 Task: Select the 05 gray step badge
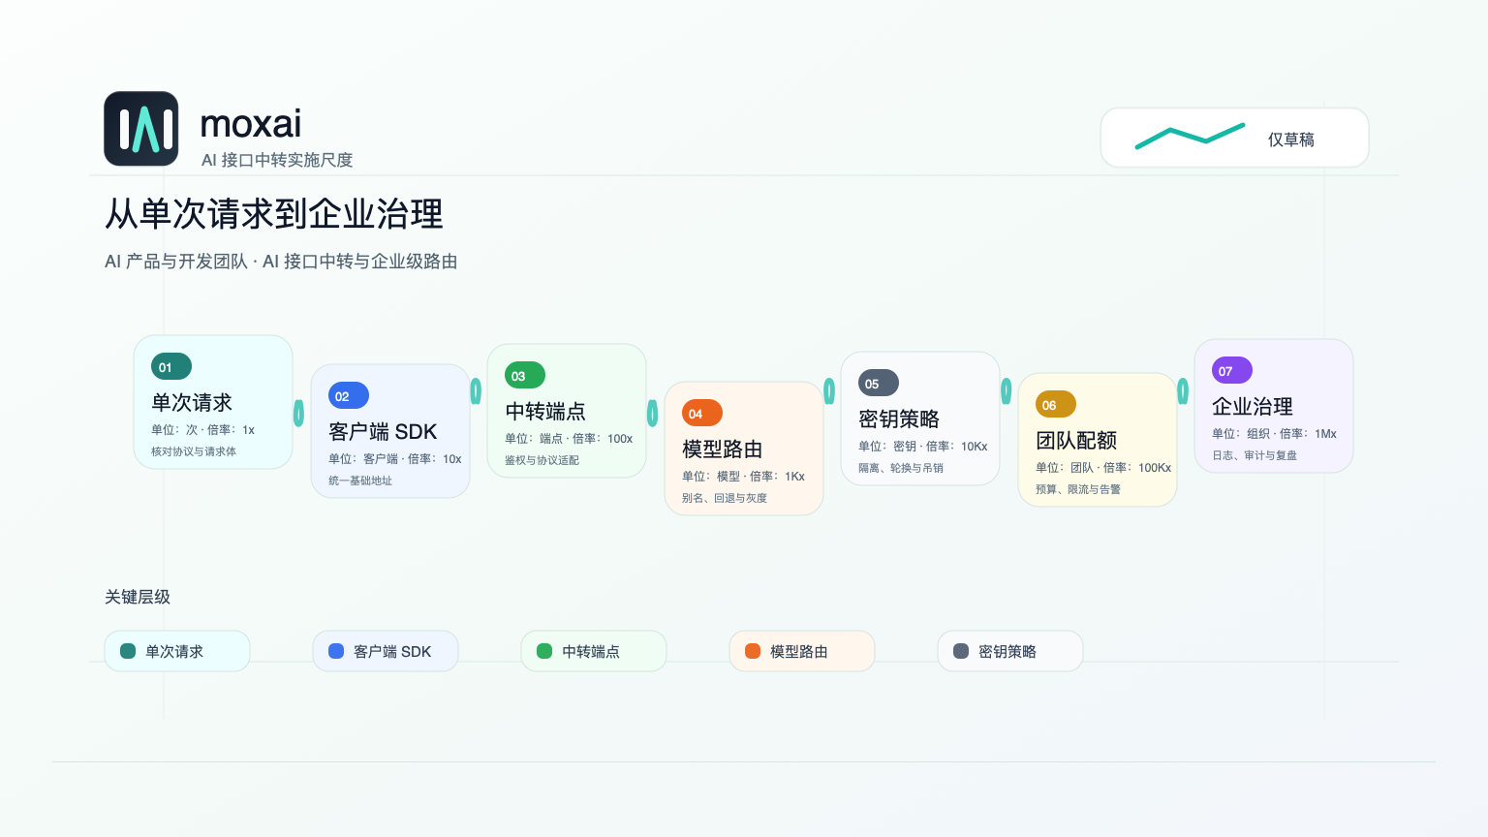tap(879, 384)
